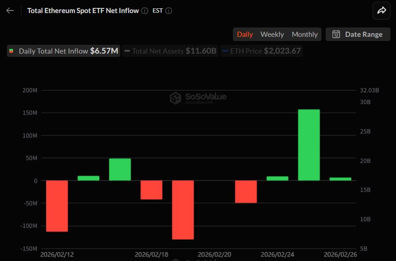The image size is (396, 261).
Task: Click the EST timezone label
Action: click(x=157, y=11)
